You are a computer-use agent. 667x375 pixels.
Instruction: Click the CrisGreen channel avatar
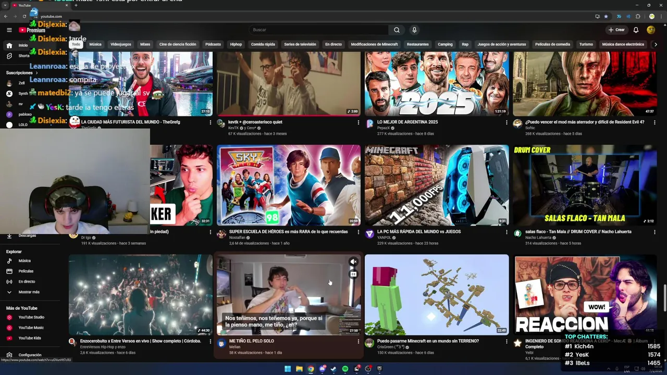369,343
